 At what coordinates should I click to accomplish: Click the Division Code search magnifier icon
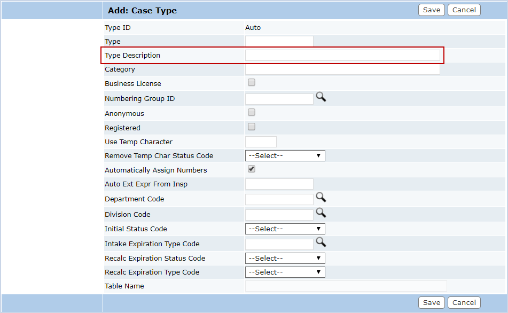(x=321, y=213)
